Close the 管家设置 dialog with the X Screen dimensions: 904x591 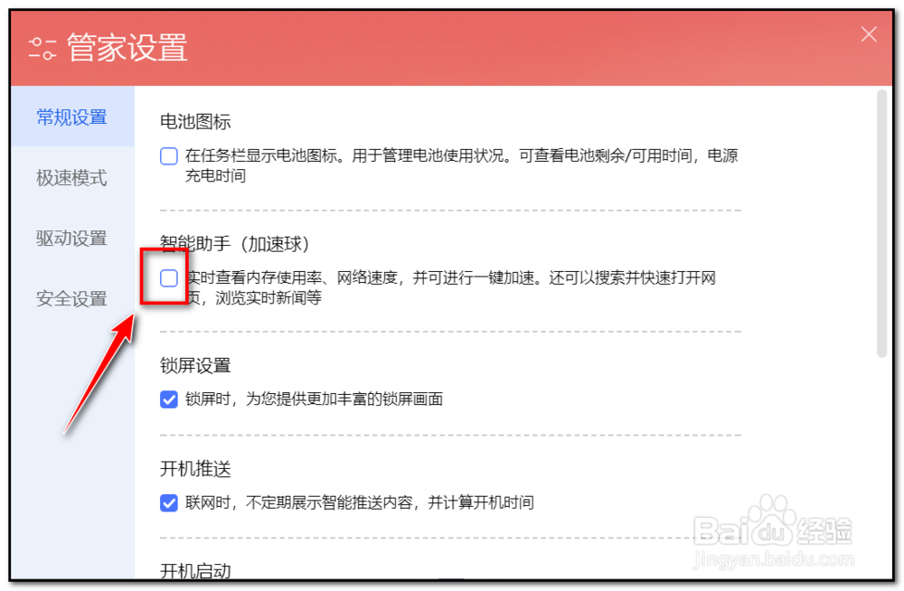point(869,34)
